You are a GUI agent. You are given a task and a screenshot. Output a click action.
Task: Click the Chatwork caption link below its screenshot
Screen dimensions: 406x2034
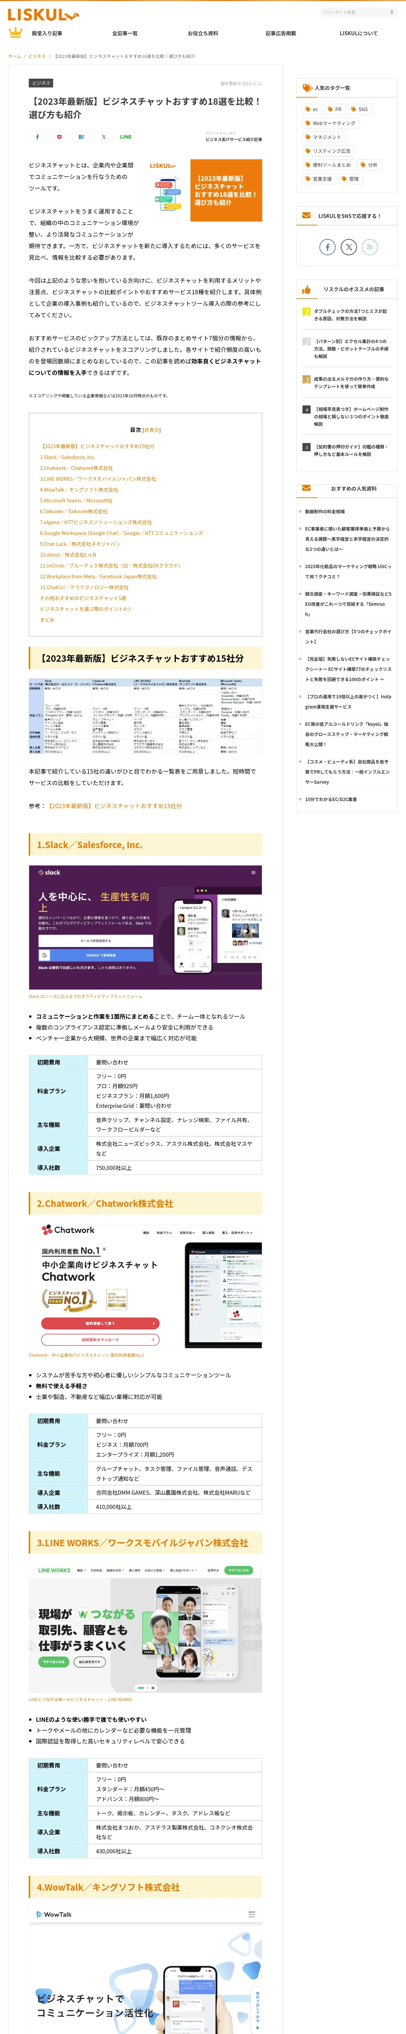[87, 1355]
